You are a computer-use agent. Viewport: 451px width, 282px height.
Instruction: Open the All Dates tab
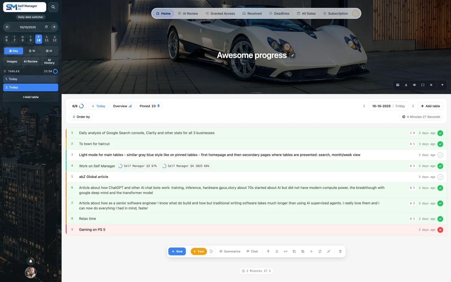[306, 14]
